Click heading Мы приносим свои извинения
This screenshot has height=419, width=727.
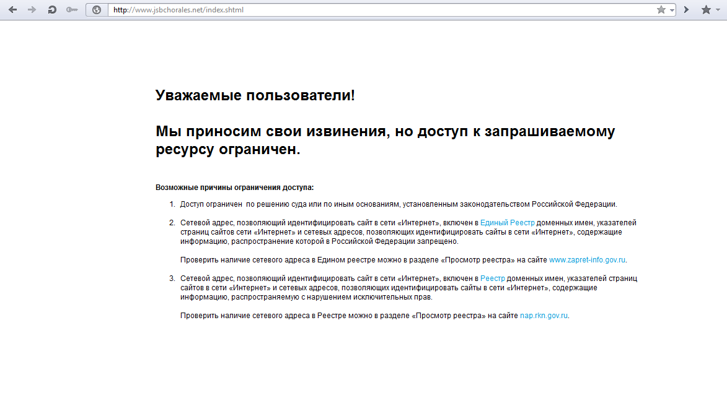(x=386, y=140)
